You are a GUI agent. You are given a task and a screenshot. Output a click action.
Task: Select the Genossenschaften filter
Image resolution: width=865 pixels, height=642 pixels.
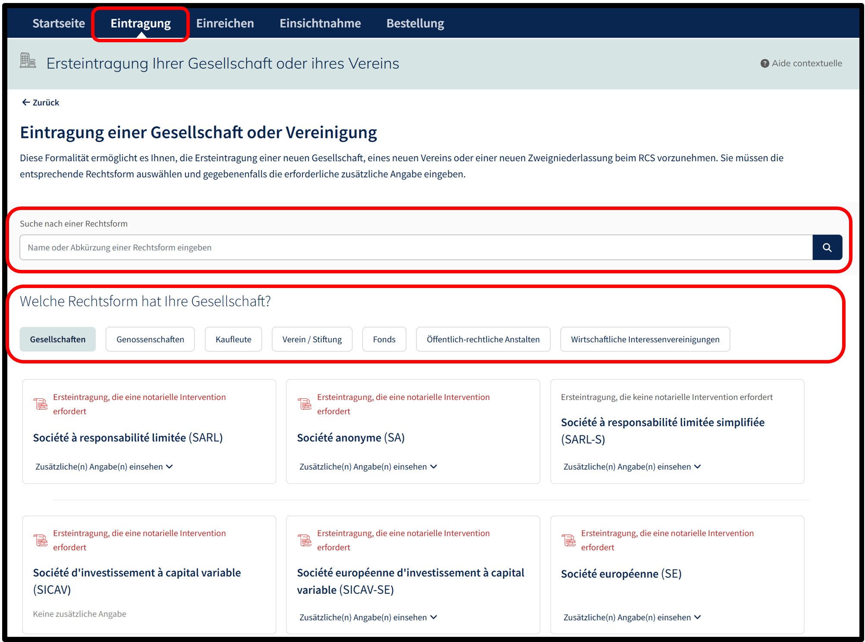[150, 339]
